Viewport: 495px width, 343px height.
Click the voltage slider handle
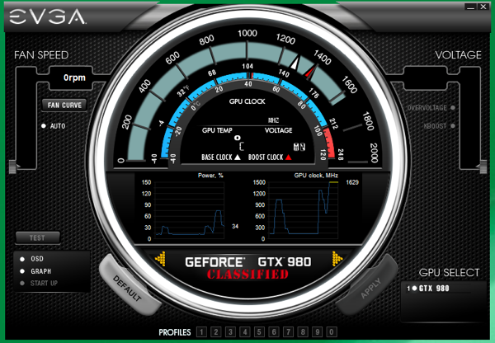pyautogui.click(x=483, y=167)
